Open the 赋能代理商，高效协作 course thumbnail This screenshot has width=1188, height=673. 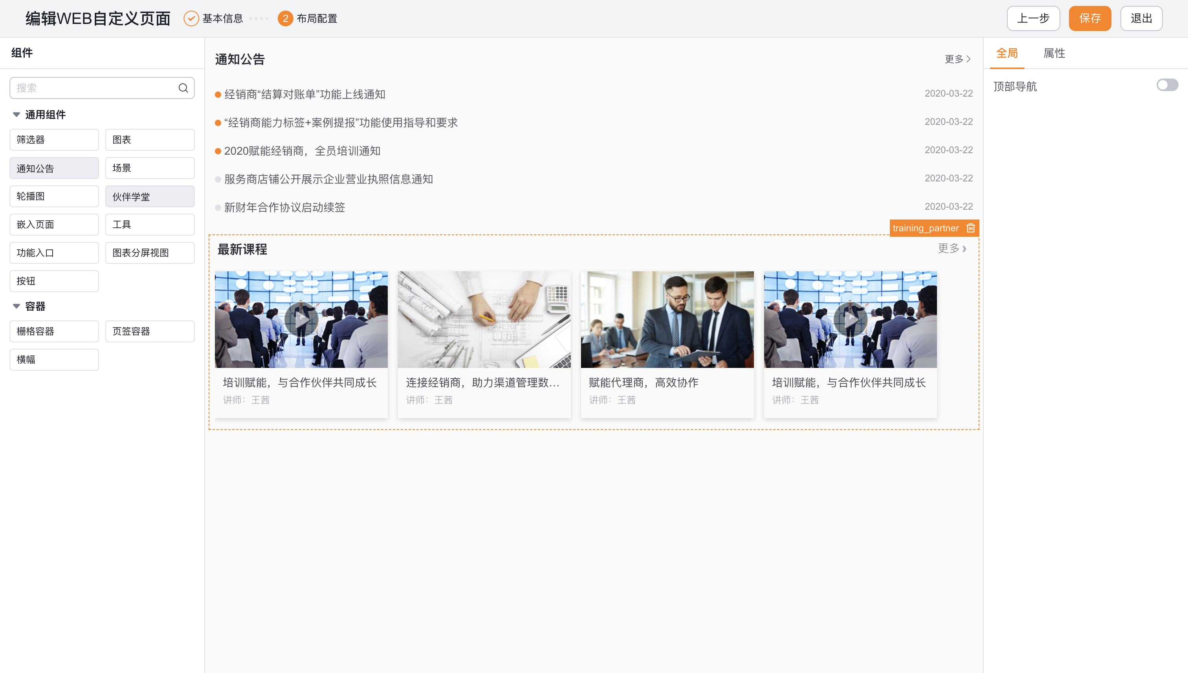point(667,319)
